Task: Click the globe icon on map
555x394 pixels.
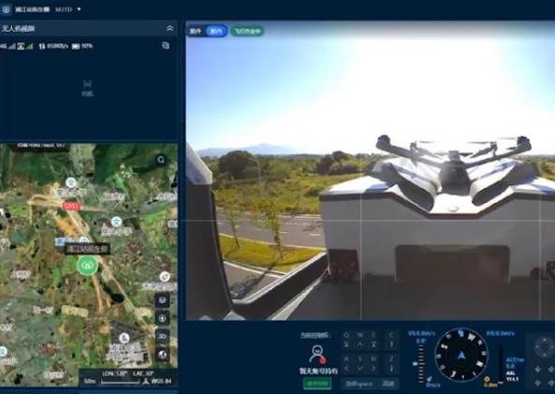Action: [x=162, y=354]
